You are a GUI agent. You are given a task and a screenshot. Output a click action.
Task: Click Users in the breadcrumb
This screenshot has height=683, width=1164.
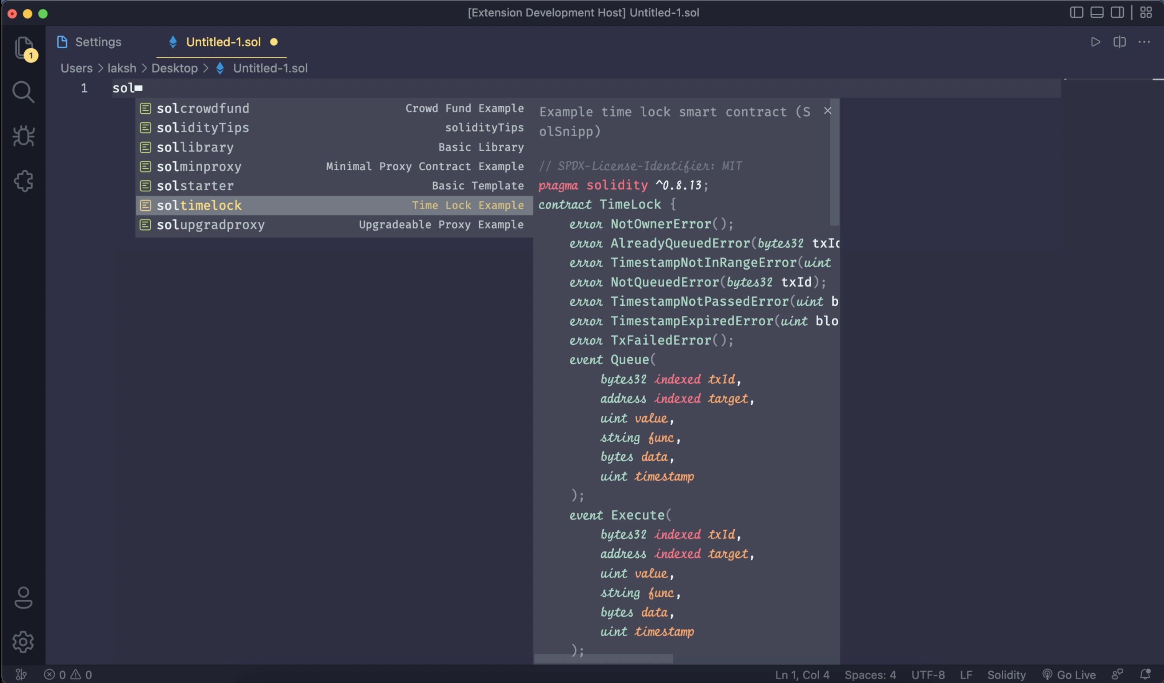(77, 68)
